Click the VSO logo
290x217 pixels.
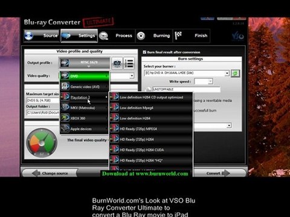pos(238,36)
